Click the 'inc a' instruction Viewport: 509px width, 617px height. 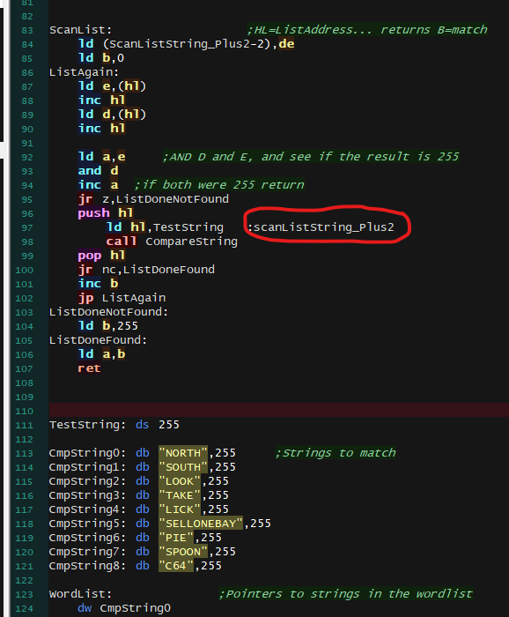click(98, 185)
